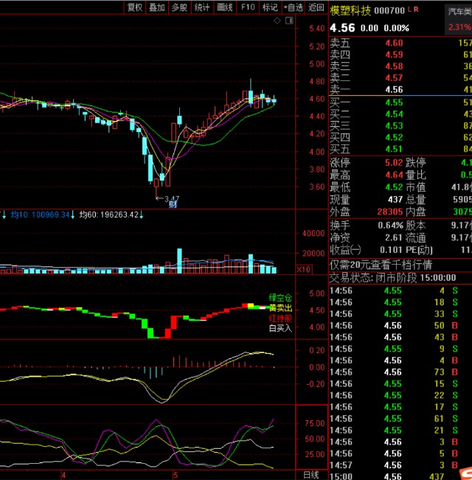Viewport: 472px width, 480px height.
Task: Open the 统计 statistics tool
Action: tap(202, 7)
